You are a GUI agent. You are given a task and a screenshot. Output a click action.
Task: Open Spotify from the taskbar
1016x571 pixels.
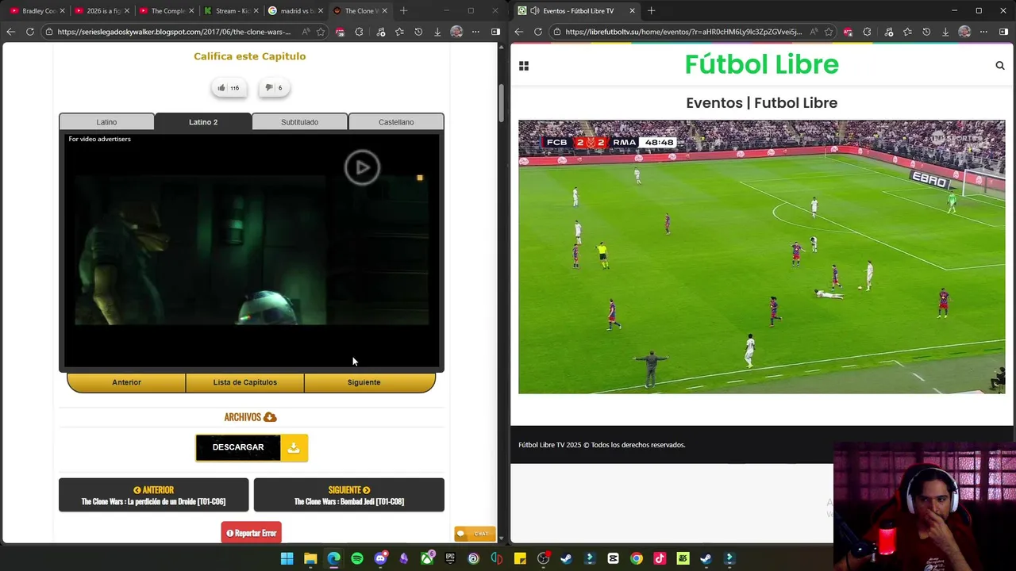point(357,558)
